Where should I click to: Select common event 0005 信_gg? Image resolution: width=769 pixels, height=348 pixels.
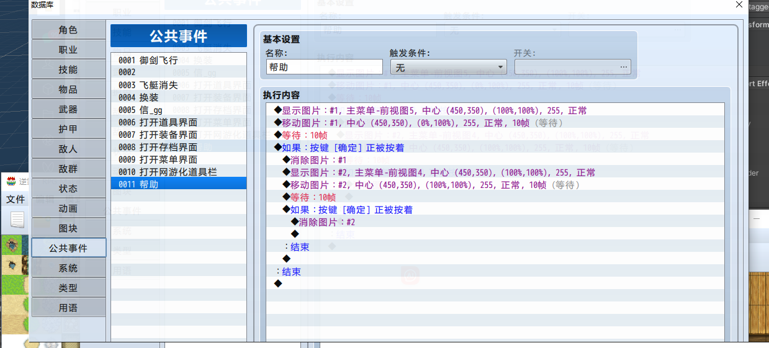(x=179, y=110)
